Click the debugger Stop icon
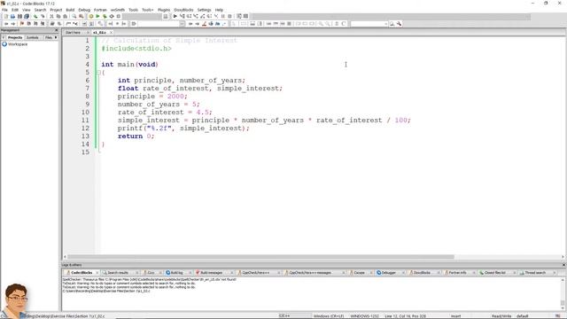This screenshot has height=319, width=567. [229, 16]
